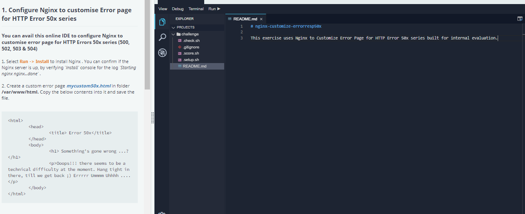Click the shell file icon beside .score.sh
525x214 pixels.
[x=179, y=53]
